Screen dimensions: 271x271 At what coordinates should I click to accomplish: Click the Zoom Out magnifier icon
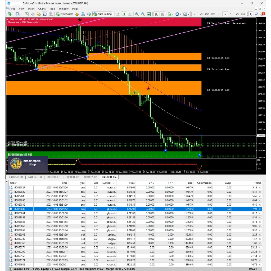click(143, 14)
